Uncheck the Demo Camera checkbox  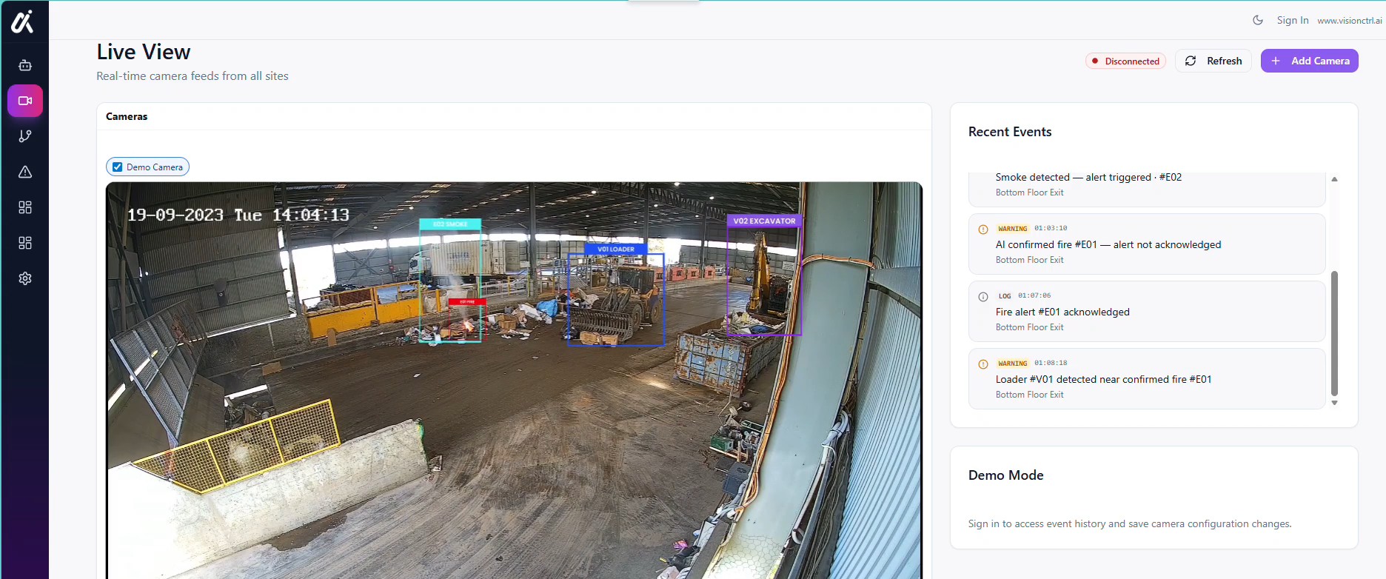coord(118,167)
